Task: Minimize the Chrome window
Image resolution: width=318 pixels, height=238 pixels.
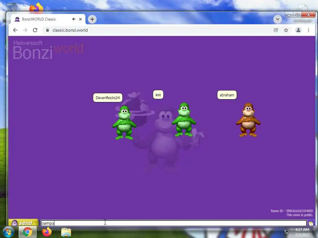Action: [x=289, y=15]
